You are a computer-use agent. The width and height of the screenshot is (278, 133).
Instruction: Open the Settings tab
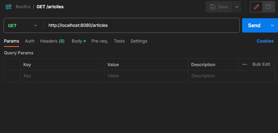(139, 41)
